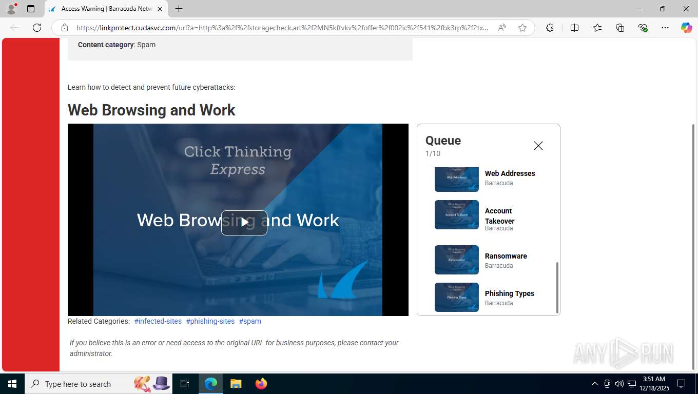The width and height of the screenshot is (698, 394).
Task: Switch to the Access Warning Barracuda tab
Action: click(106, 9)
